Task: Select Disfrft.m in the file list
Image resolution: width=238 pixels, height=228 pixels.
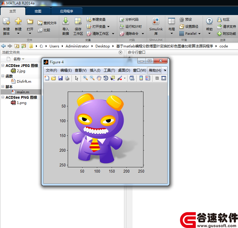Action: 21,81
